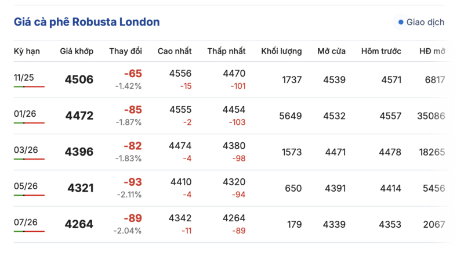
Task: Click the matched price 4506
Action: (79, 80)
